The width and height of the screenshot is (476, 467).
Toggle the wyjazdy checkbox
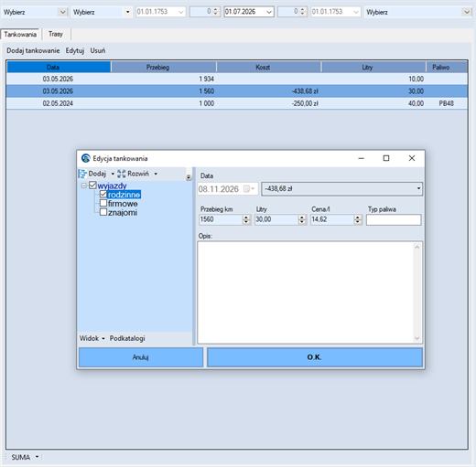[92, 186]
